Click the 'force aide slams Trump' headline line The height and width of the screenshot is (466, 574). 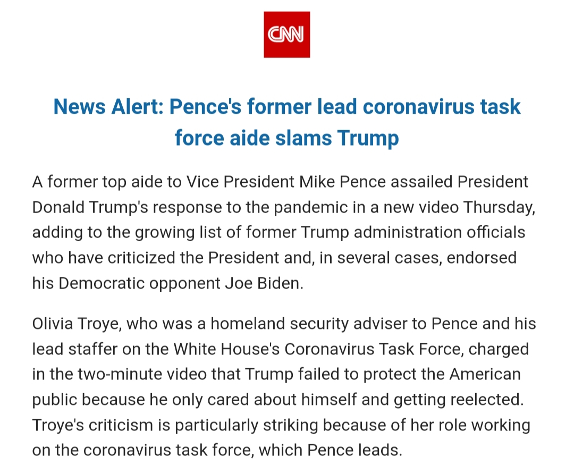click(x=286, y=138)
